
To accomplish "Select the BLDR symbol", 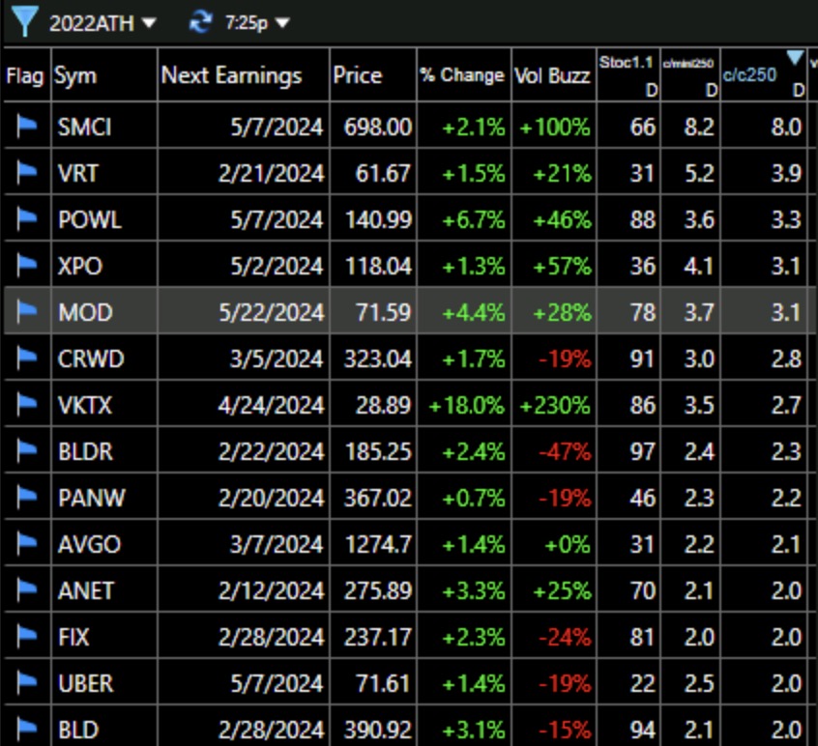I will (85, 452).
